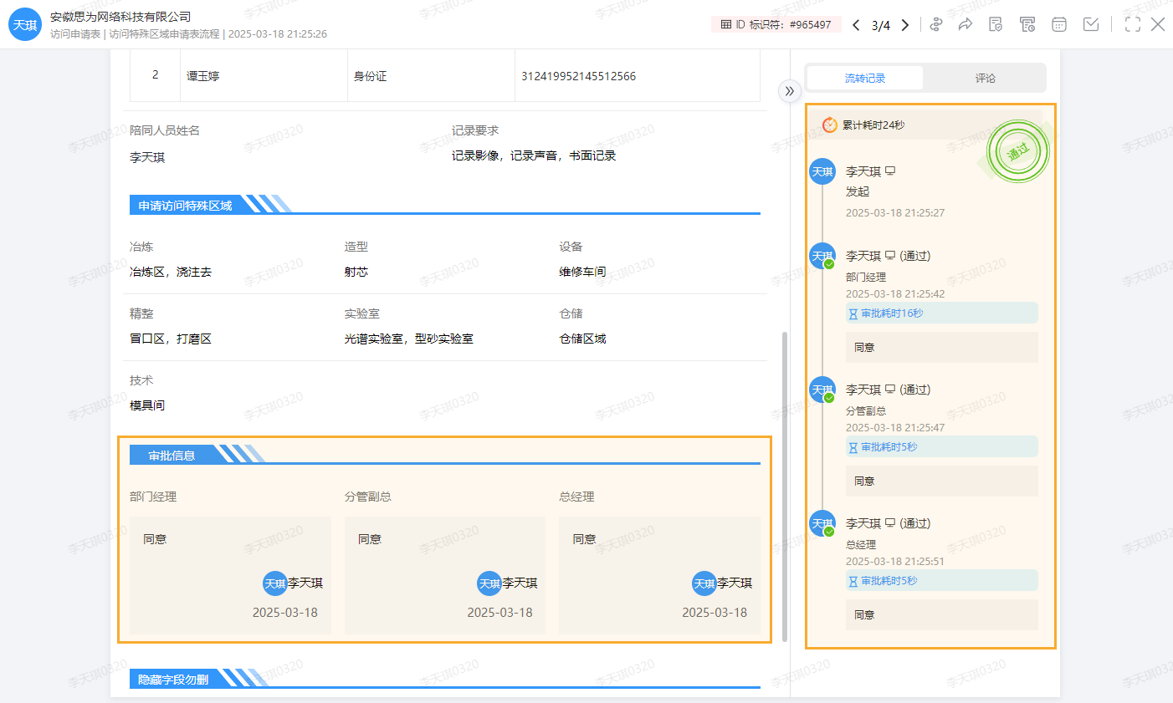Click the 审批耗时16秒 duration chip
Viewport: 1173px width, 703px height.
point(941,313)
